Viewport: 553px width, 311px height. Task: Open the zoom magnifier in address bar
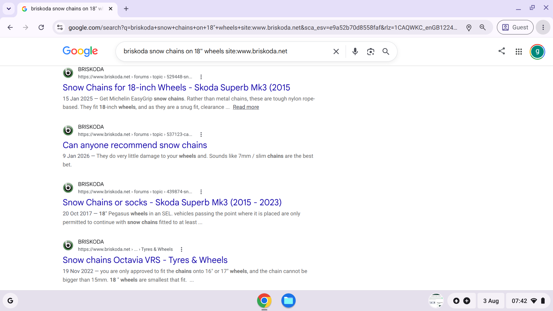click(x=483, y=27)
